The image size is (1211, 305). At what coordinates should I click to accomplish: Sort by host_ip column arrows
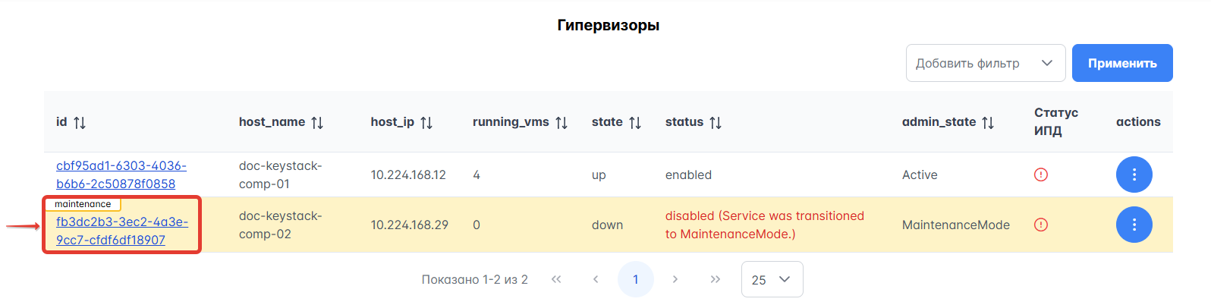[426, 122]
